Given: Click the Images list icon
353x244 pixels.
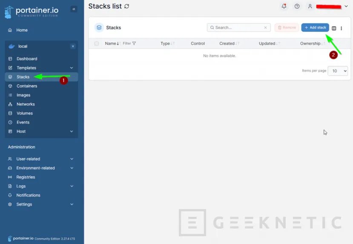Looking at the screenshot, I should click(10, 95).
